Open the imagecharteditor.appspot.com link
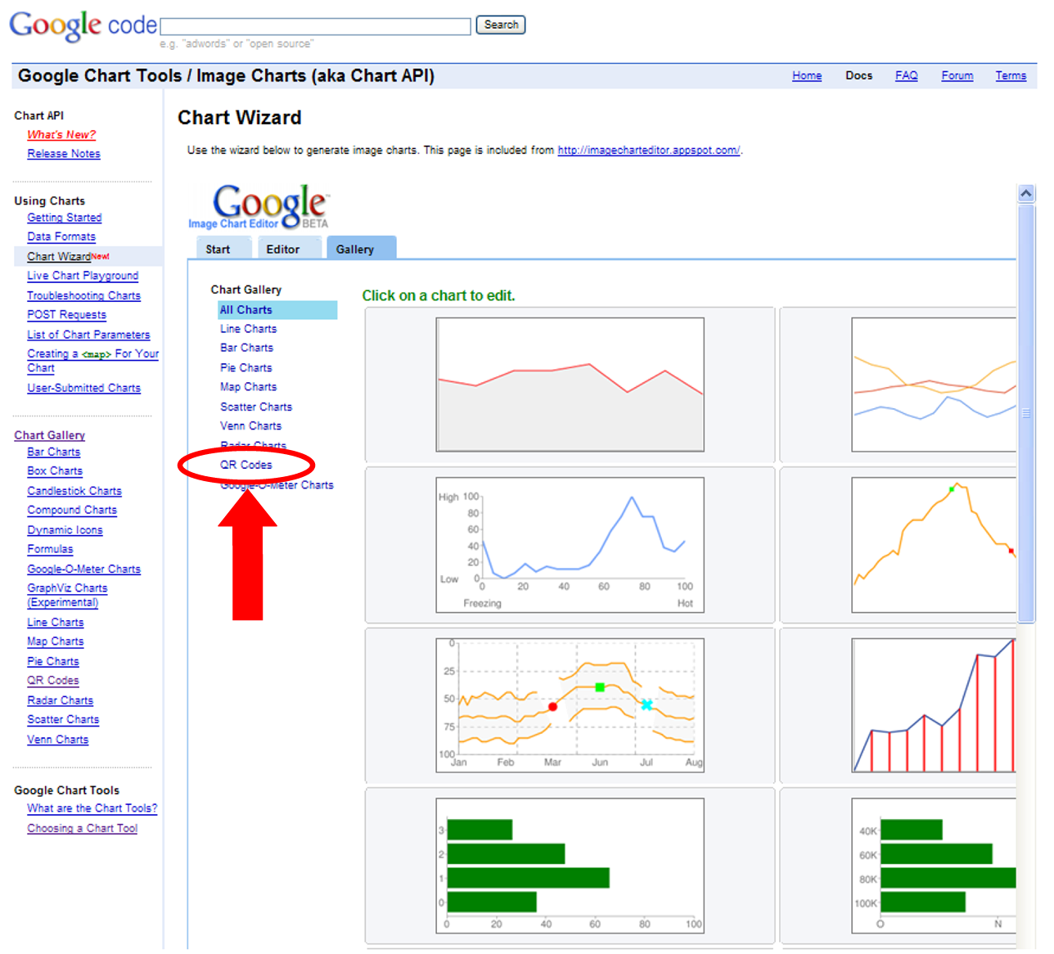 pos(649,151)
